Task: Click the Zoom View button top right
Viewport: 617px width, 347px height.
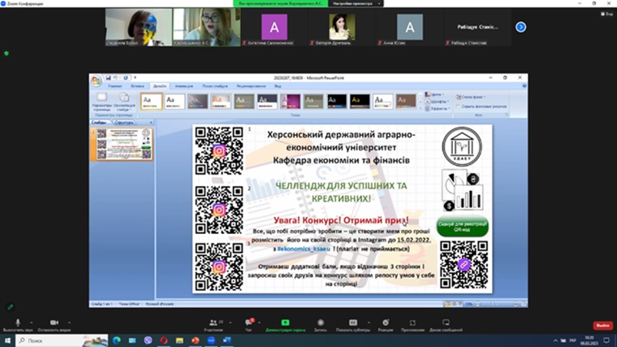Action: [606, 14]
